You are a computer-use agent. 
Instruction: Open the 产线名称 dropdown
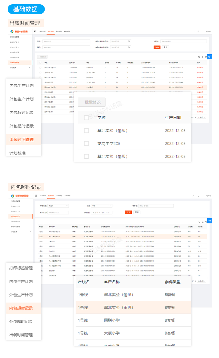(x=58, y=206)
